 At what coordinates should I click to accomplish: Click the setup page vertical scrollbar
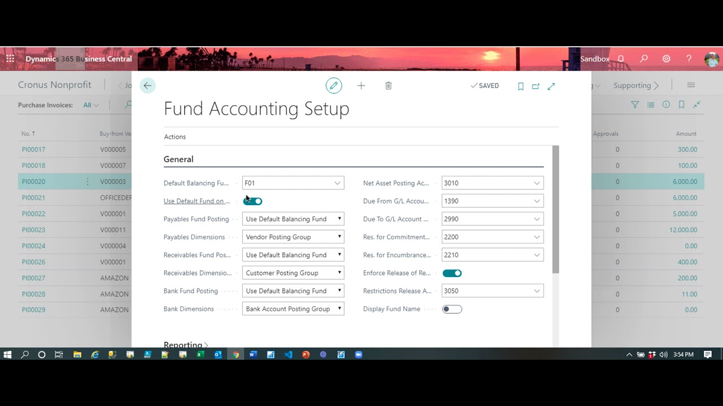point(555,209)
